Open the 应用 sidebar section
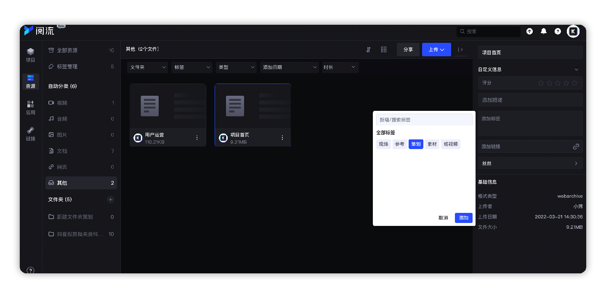Image resolution: width=606 pixels, height=304 pixels. pos(30,107)
